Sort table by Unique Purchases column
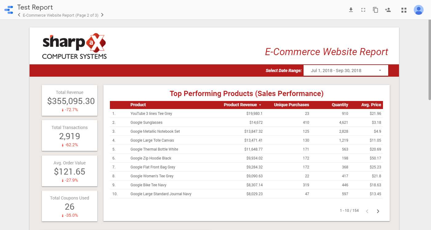The height and width of the screenshot is (230, 431). coord(292,105)
